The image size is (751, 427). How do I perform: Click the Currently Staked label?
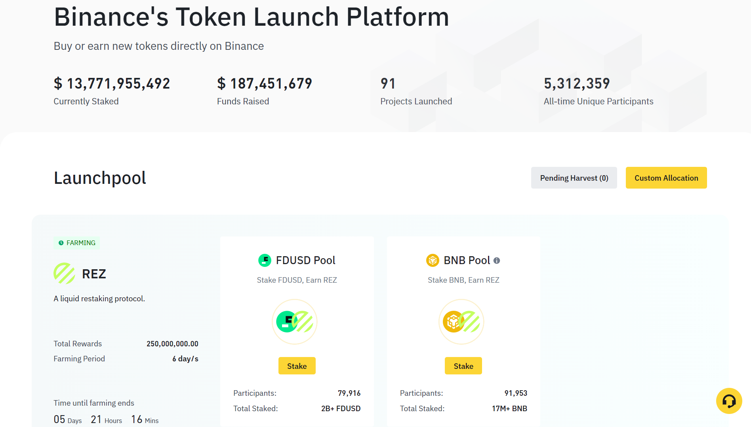coord(86,101)
